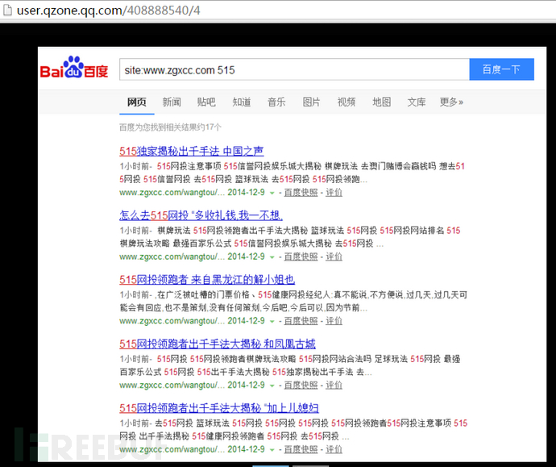The height and width of the screenshot is (467, 556).
Task: Click the search input containing site:www.zgxcc.com 515
Action: (294, 69)
